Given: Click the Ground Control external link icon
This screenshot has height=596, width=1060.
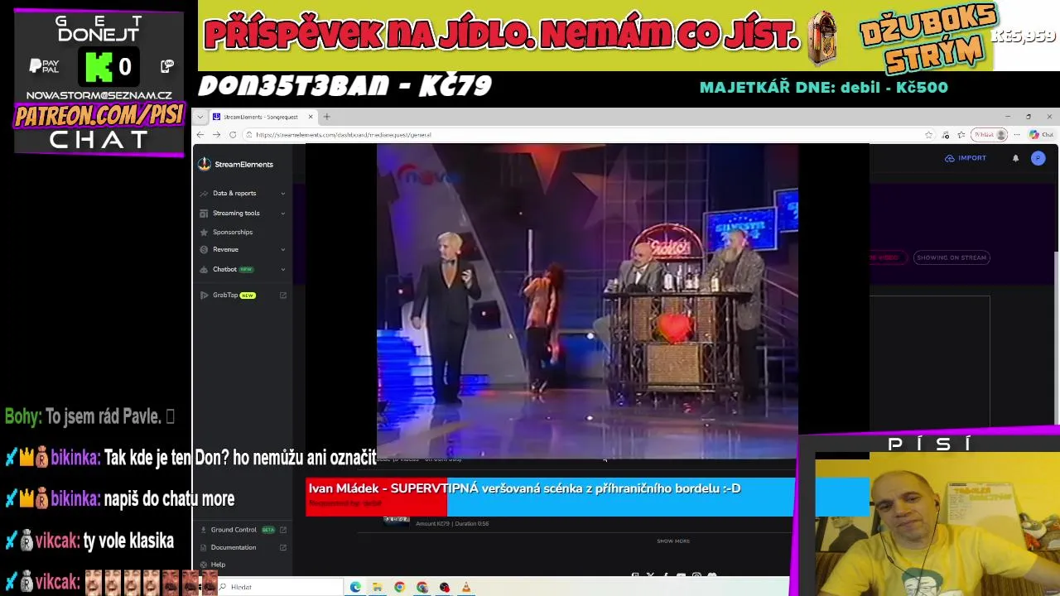Looking at the screenshot, I should (x=283, y=530).
